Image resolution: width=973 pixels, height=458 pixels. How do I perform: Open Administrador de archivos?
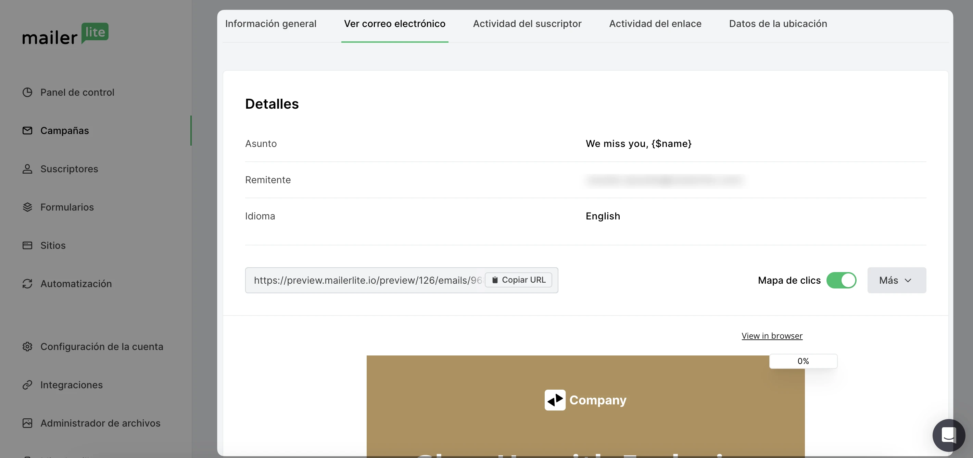(100, 423)
